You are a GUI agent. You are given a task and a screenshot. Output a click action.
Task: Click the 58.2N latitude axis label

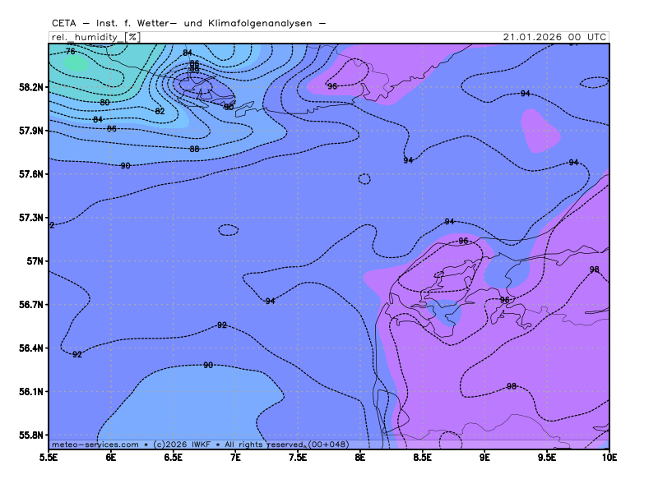31,87
